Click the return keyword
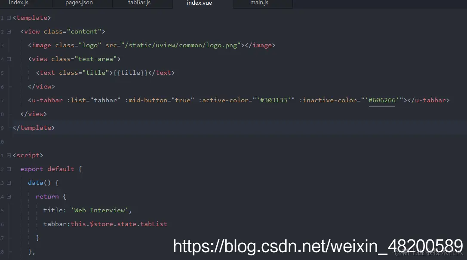 click(47, 196)
